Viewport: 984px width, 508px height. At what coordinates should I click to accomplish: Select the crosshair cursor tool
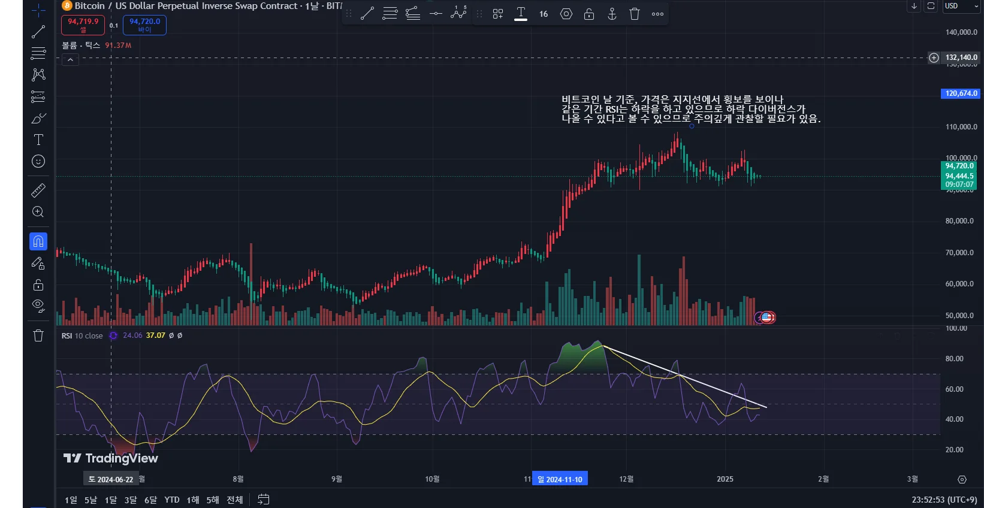coord(38,10)
